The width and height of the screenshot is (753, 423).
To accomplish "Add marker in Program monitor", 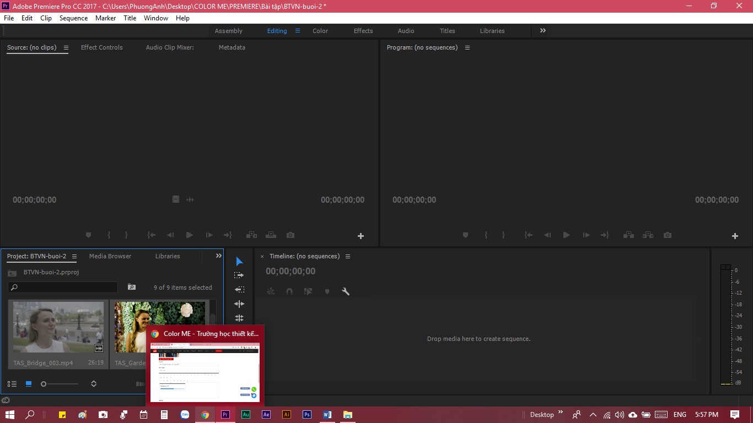I will pos(465,235).
